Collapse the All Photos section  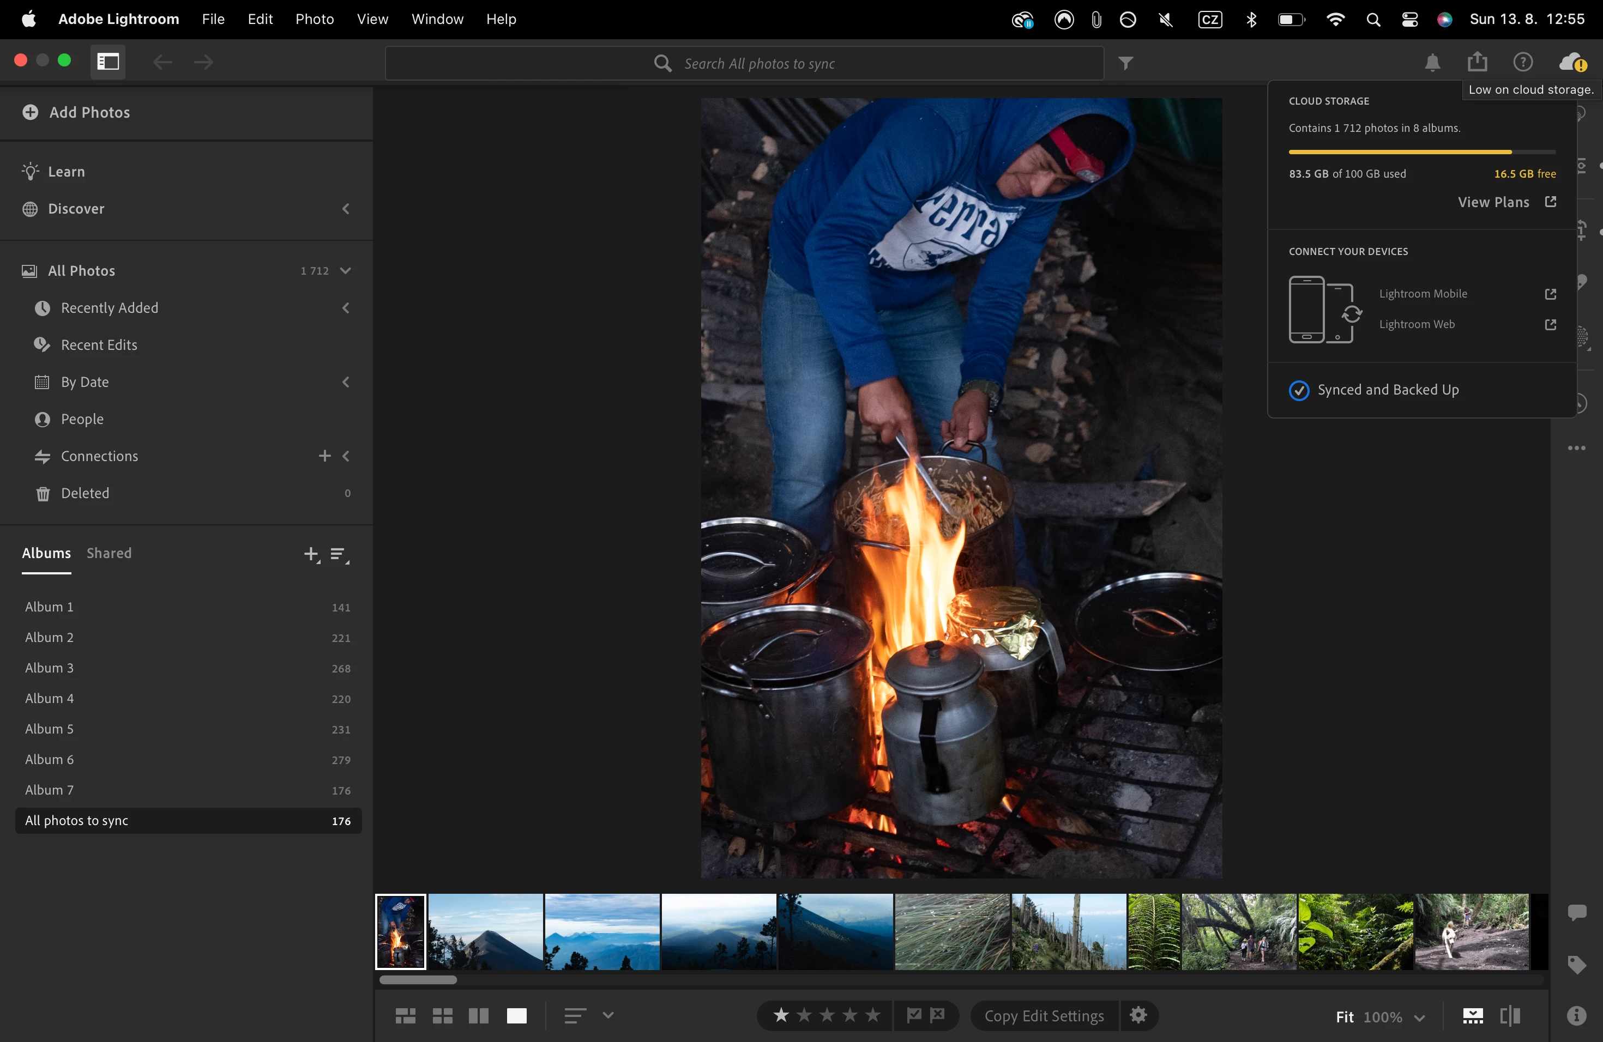(x=346, y=271)
